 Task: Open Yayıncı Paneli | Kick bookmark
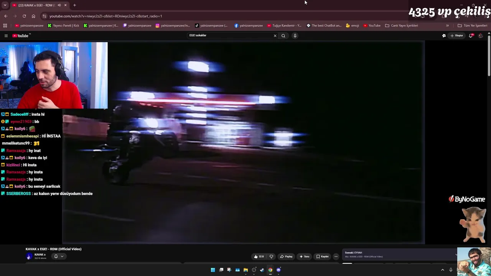click(x=63, y=26)
